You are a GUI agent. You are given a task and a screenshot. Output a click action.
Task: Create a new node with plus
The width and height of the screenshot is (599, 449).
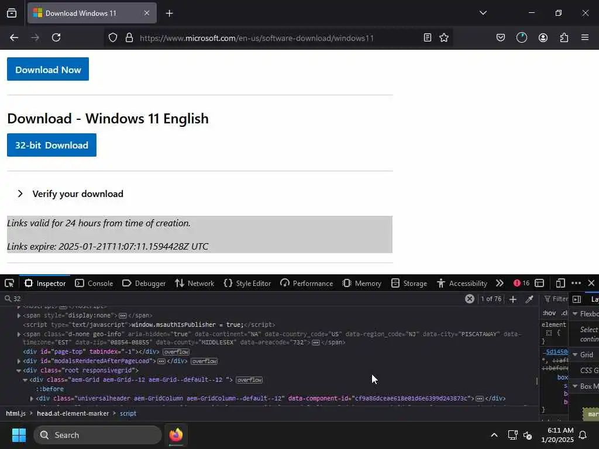click(513, 299)
